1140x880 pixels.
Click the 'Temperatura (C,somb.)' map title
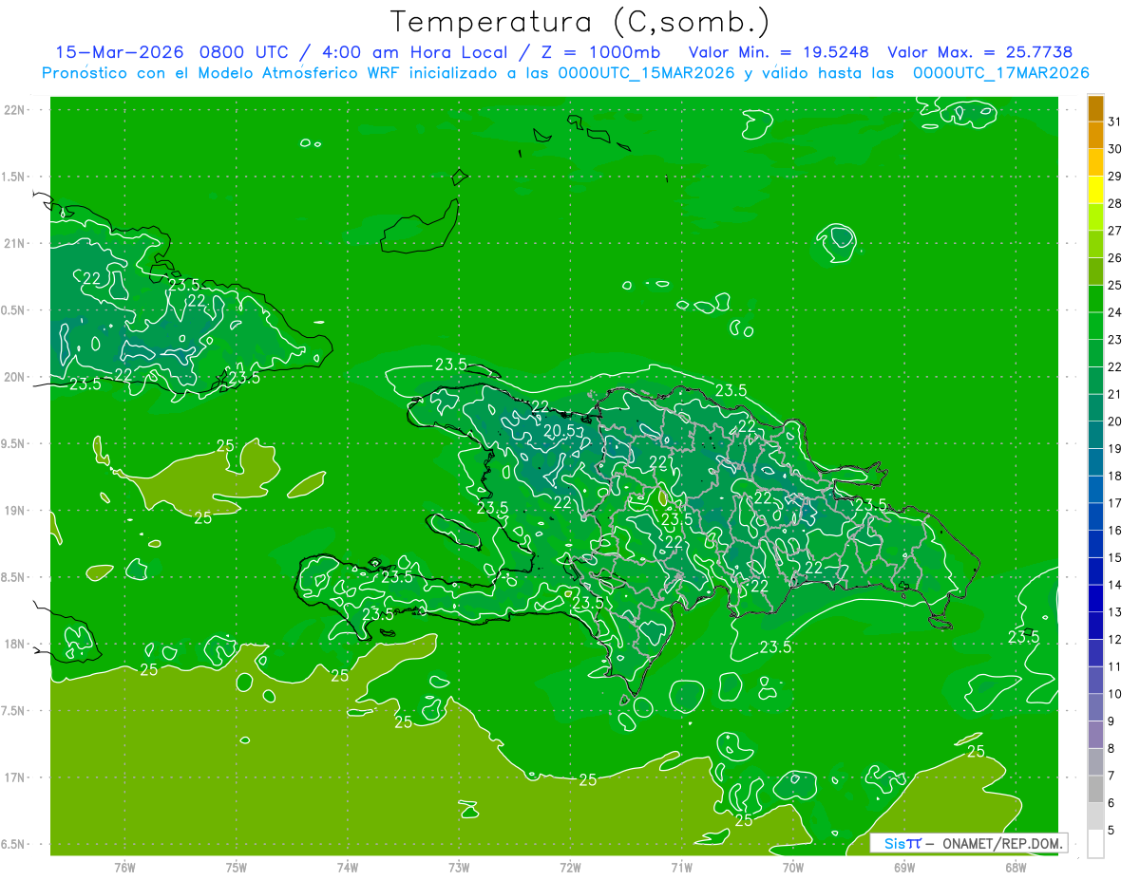click(x=580, y=22)
